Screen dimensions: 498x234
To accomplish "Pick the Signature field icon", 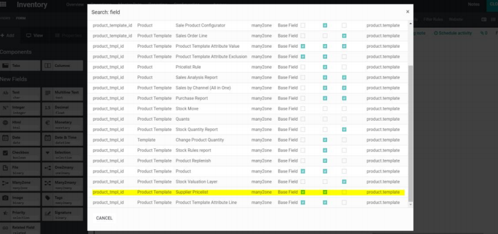I will [48, 213].
